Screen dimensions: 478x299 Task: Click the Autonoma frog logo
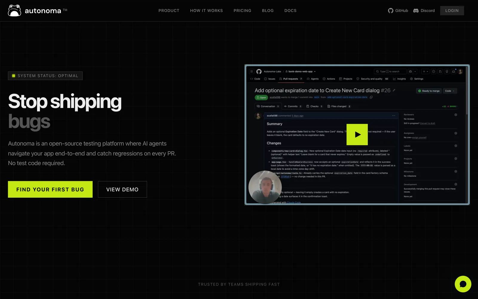pos(14,10)
